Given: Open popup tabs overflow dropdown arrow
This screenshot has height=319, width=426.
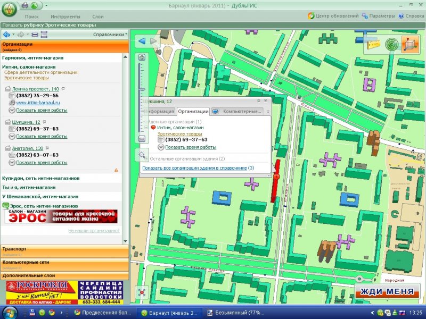Looking at the screenshot, I should (x=268, y=112).
